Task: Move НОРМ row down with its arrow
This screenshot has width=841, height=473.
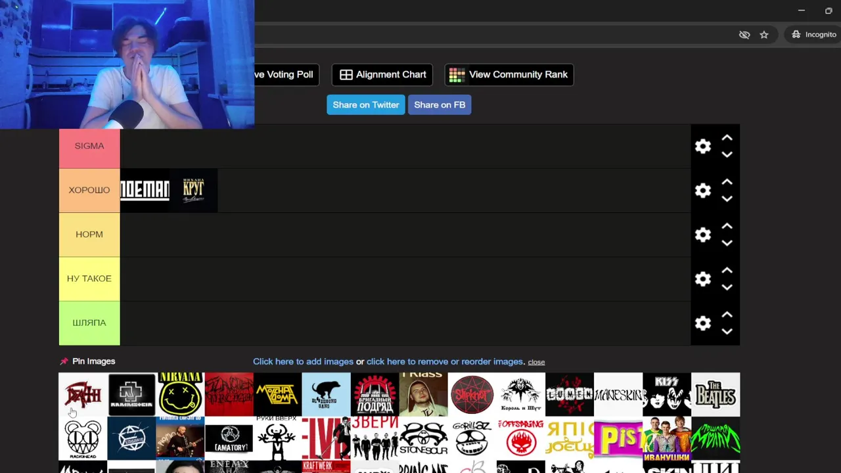Action: 727,243
